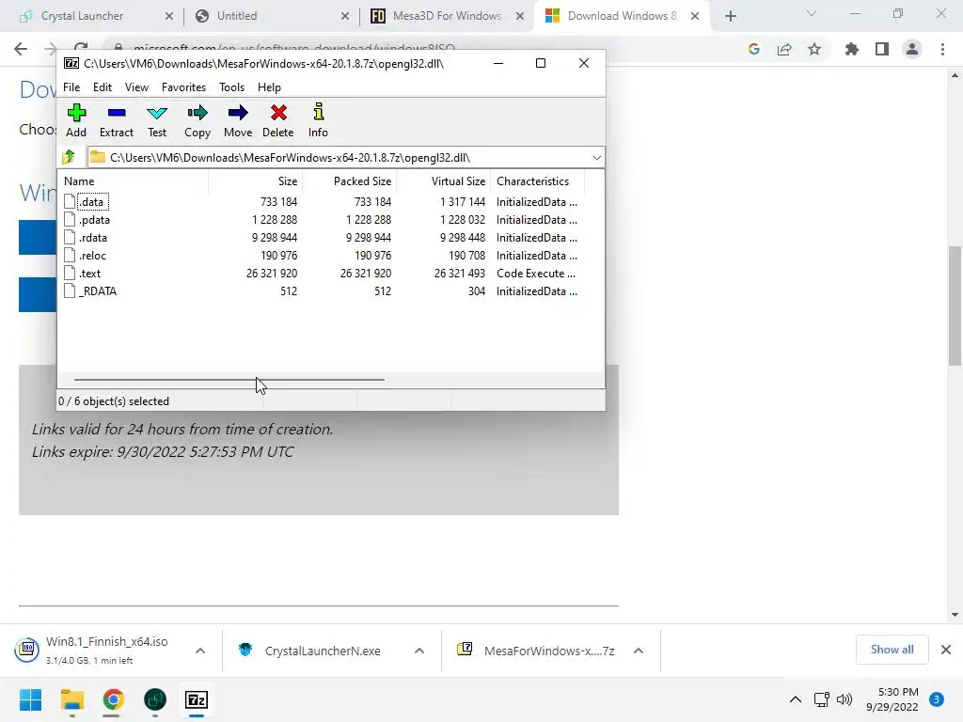
Task: Sort by Name column header
Action: click(133, 181)
